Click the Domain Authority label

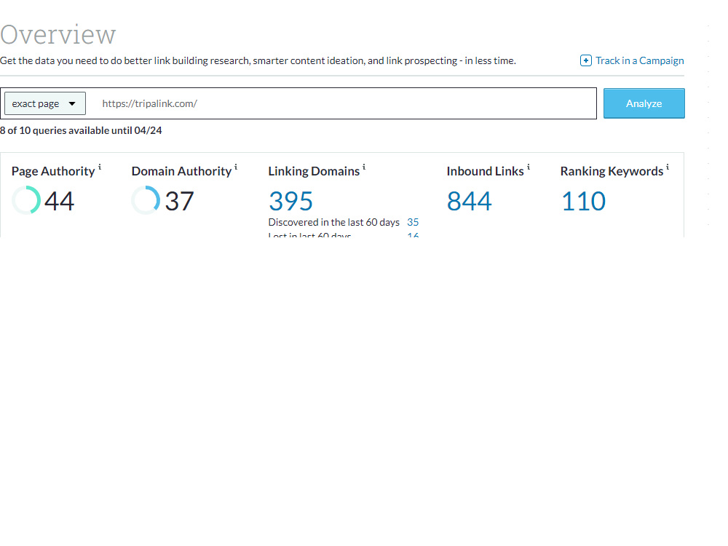[181, 171]
